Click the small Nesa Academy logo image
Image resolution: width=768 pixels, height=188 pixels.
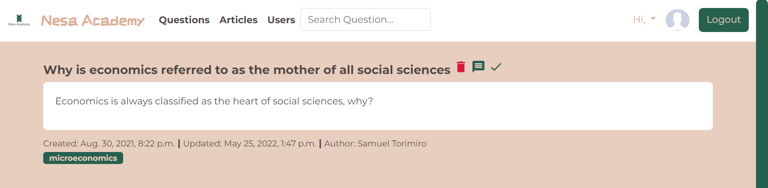tap(19, 20)
